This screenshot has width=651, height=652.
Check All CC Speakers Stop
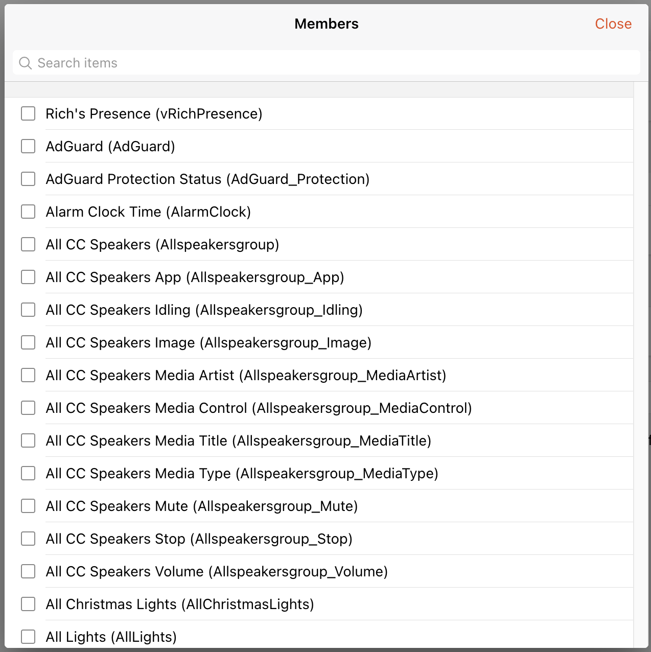click(28, 539)
